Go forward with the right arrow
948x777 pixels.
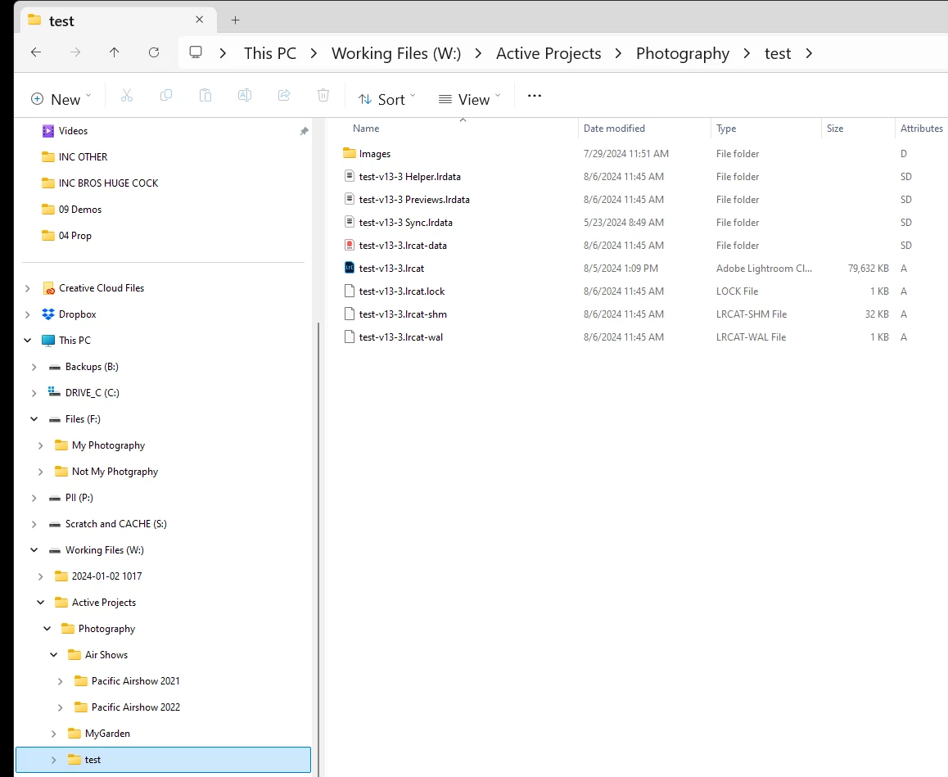(75, 52)
